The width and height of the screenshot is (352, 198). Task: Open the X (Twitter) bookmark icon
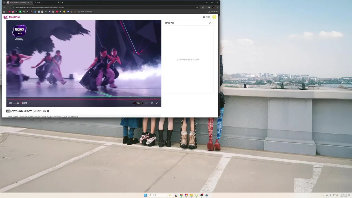[x=17, y=12]
